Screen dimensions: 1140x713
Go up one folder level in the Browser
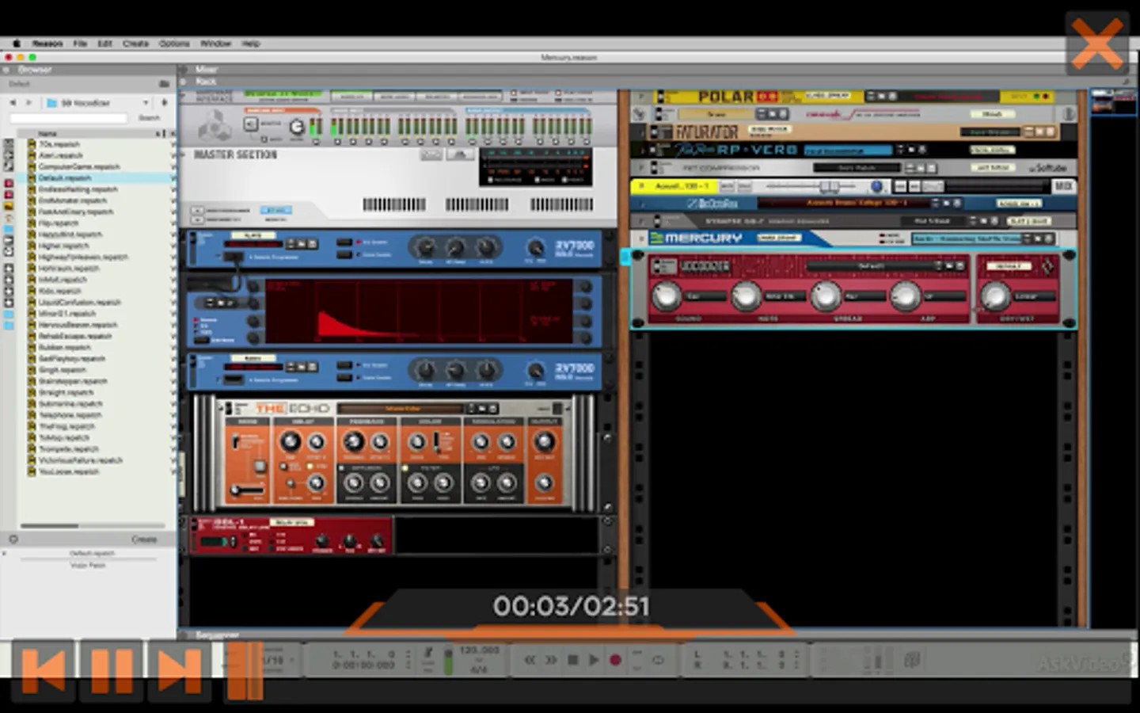[x=165, y=103]
